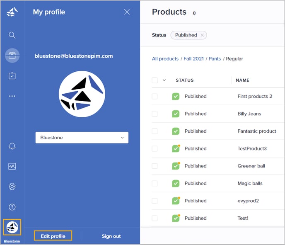Open the Fall 2021 breadcrumb link
The height and width of the screenshot is (245, 285).
pyautogui.click(x=193, y=59)
